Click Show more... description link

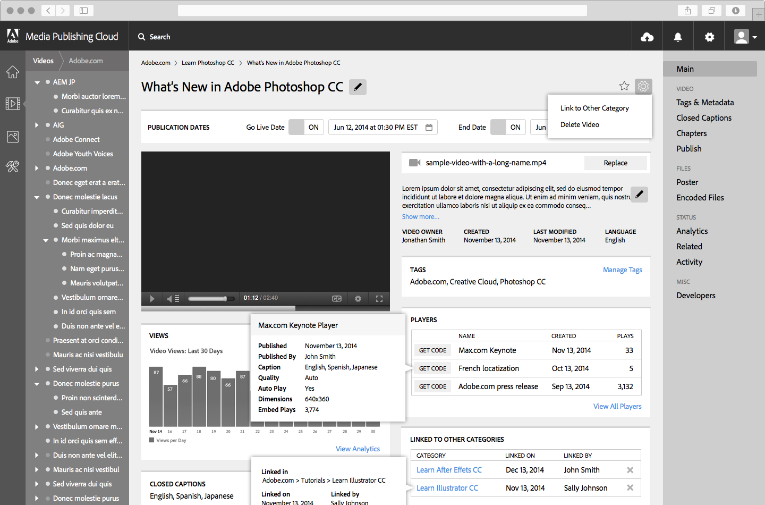(421, 216)
